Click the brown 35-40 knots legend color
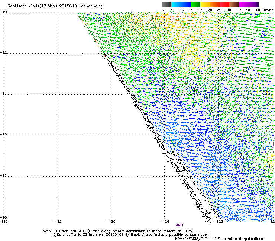Image resolution: width=275 pixels, height=241 pixels. click(x=234, y=4)
